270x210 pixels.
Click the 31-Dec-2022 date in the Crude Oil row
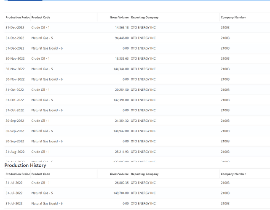point(15,27)
